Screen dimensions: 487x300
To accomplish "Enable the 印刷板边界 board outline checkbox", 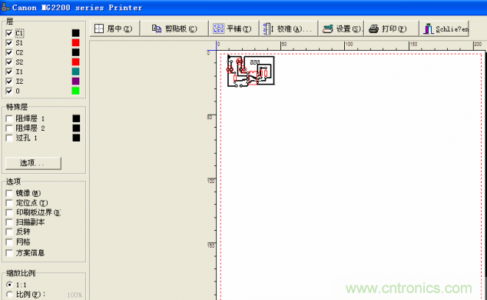I will point(9,212).
